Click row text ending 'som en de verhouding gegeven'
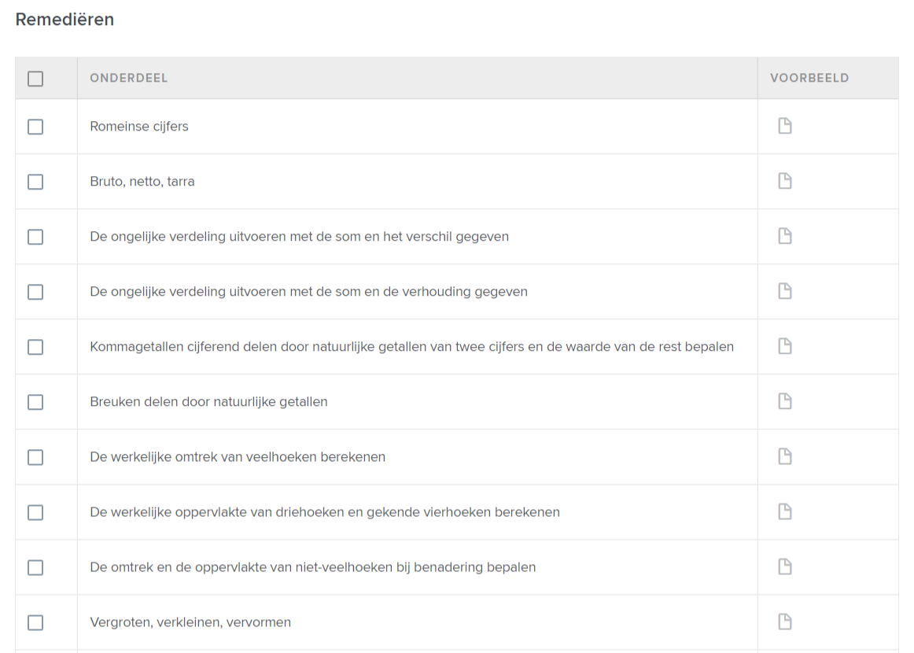914x653 pixels. click(308, 292)
